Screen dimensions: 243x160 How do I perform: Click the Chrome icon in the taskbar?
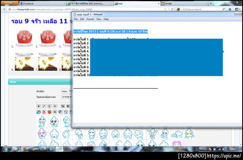[x=33, y=149]
